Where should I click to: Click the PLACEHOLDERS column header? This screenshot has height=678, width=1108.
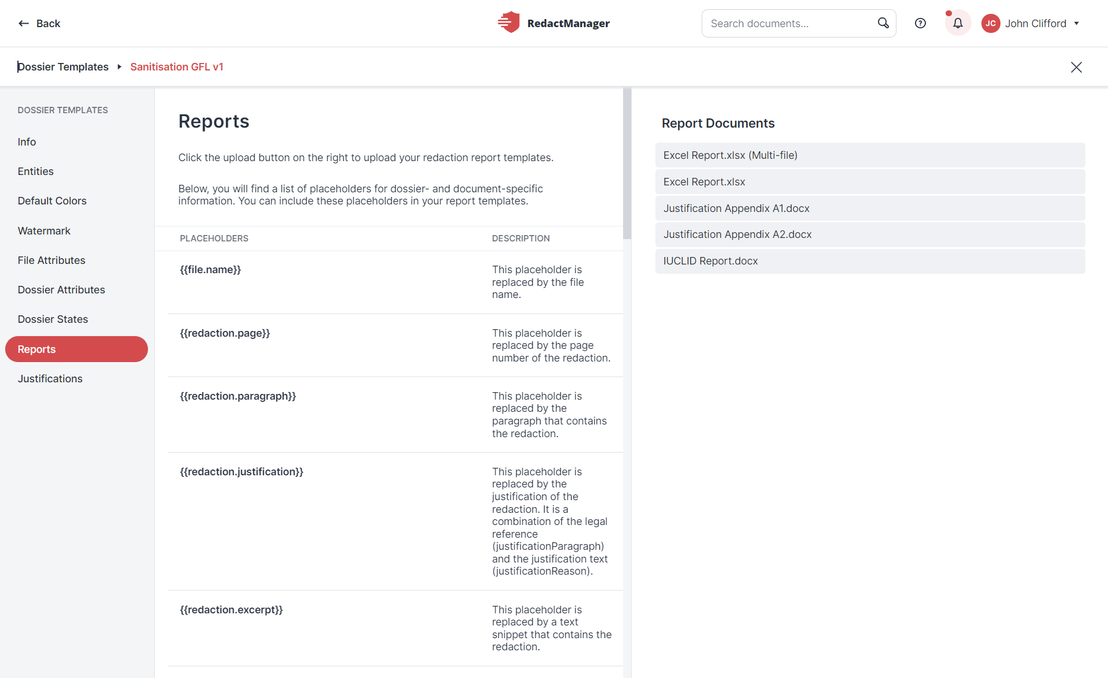pyautogui.click(x=214, y=239)
